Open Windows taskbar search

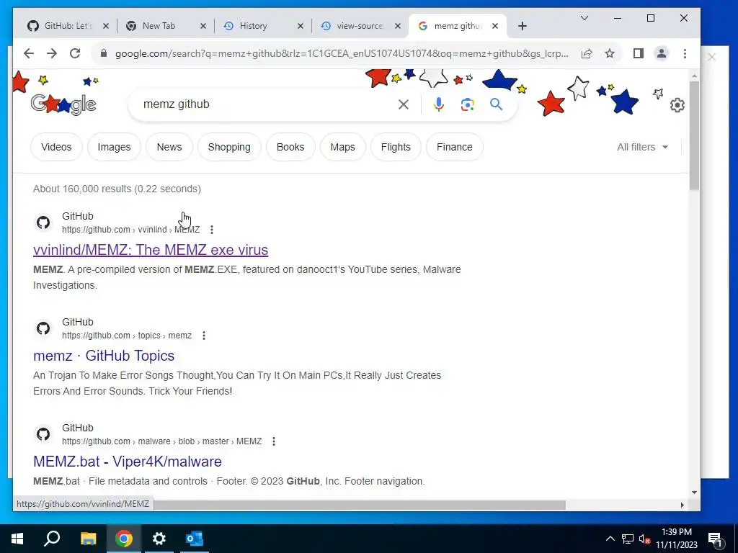(52, 539)
